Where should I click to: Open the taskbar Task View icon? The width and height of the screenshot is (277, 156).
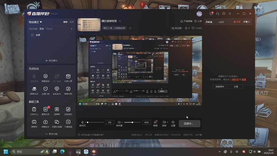(x=55, y=151)
